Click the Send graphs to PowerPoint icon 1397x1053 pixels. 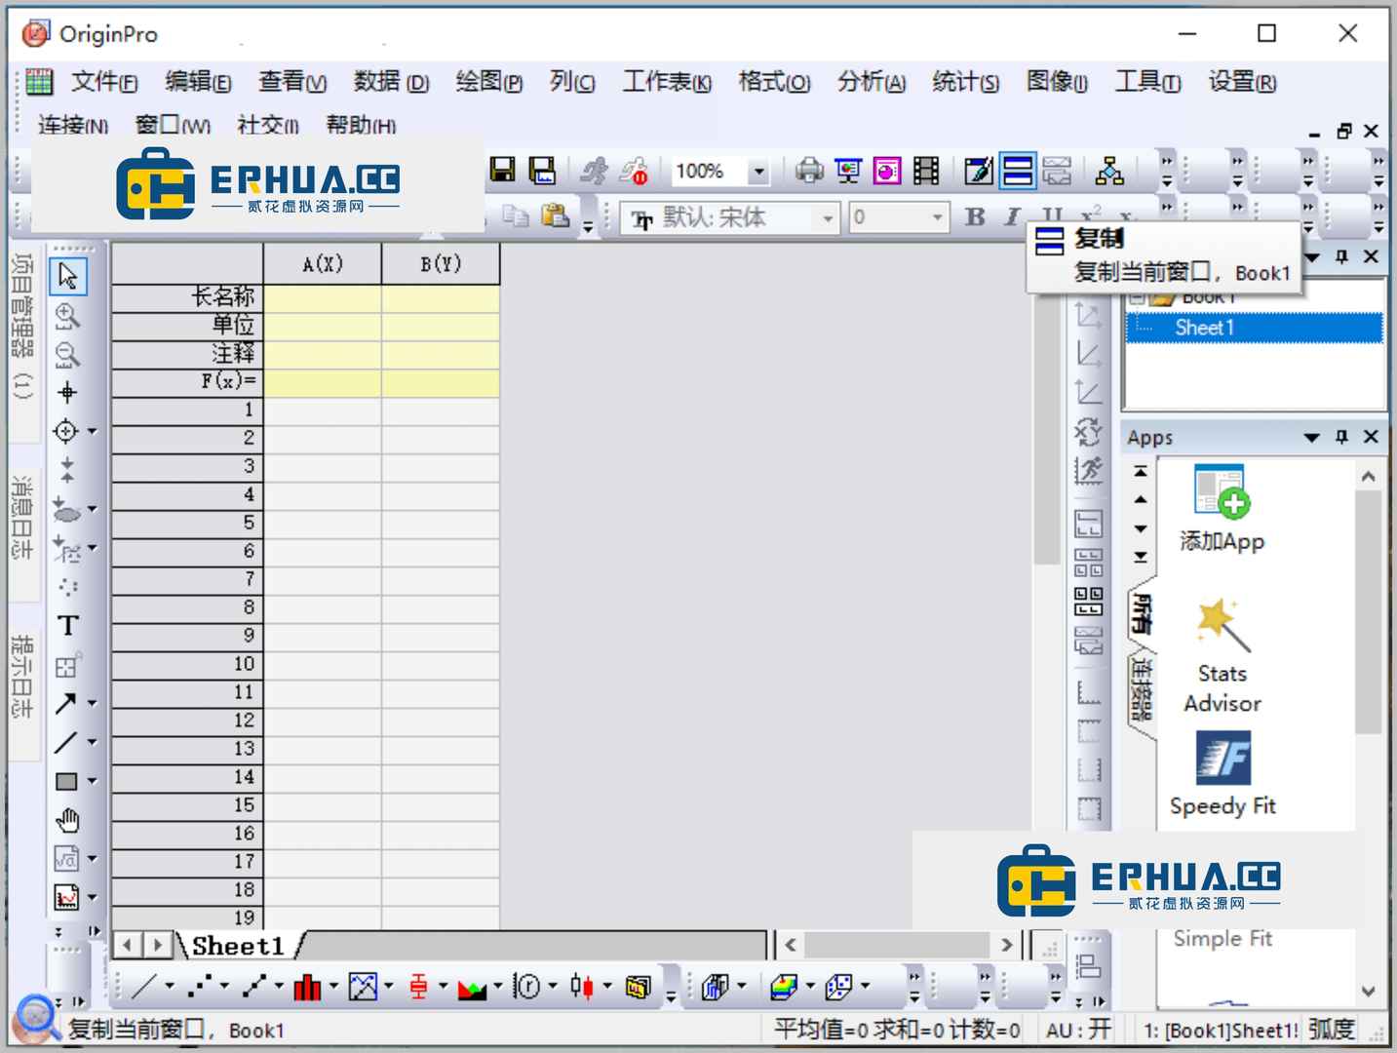[887, 171]
